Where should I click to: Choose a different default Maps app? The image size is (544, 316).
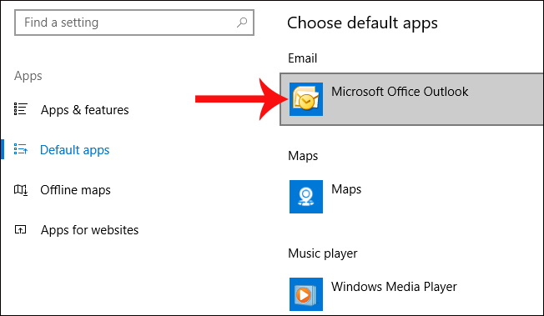(x=411, y=197)
